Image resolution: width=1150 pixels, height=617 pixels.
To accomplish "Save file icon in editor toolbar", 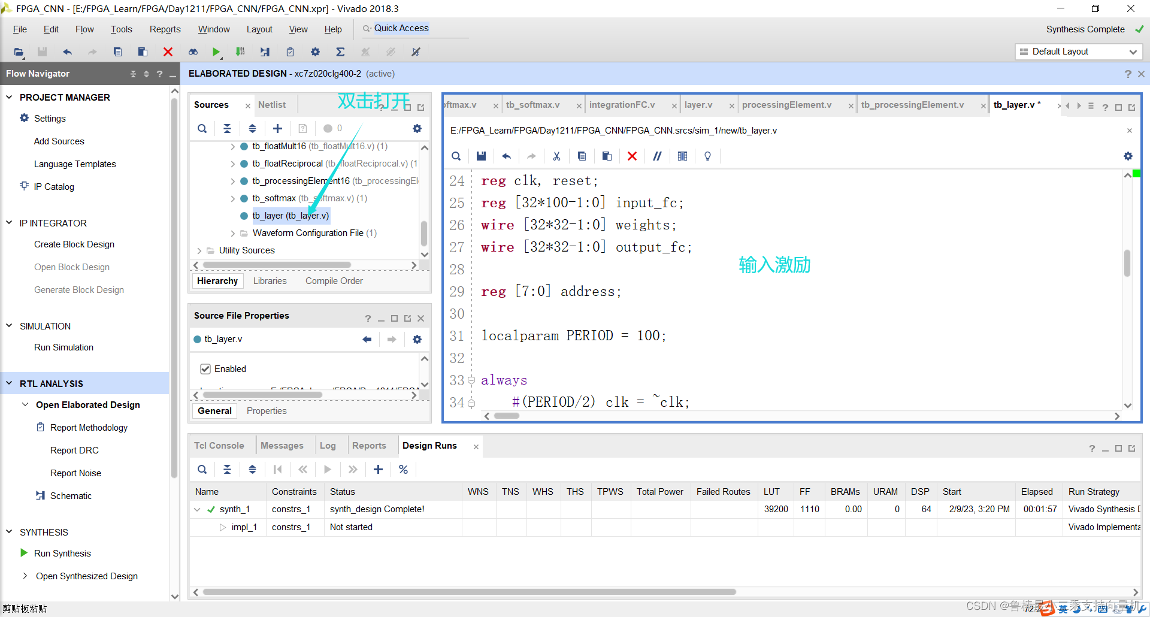I will coord(481,156).
